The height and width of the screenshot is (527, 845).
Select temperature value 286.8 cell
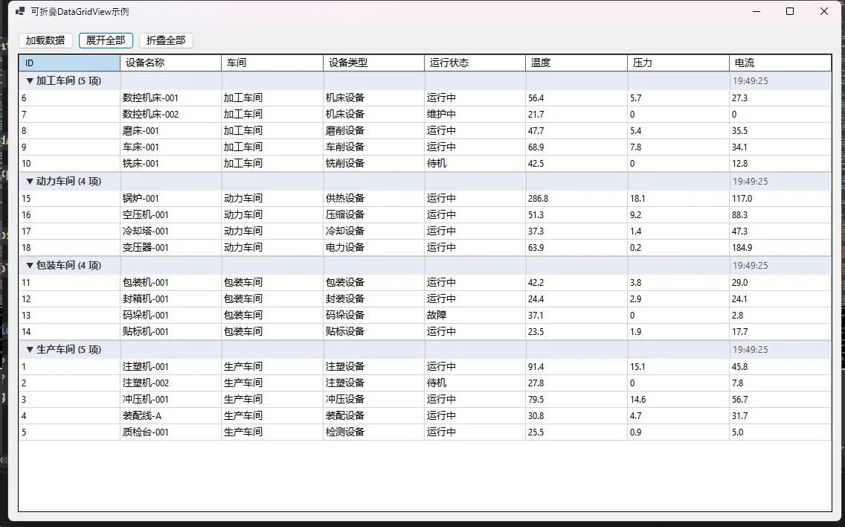[538, 198]
